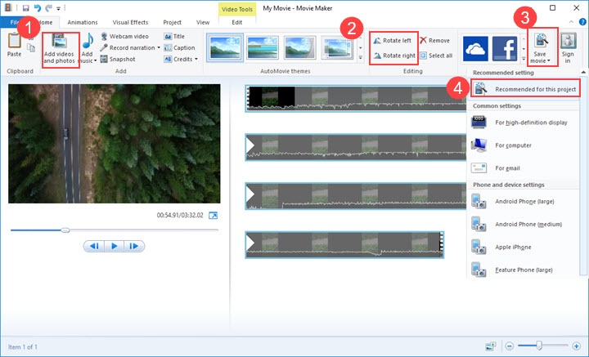Expand the share destinations gallery
Image resolution: width=589 pixels, height=357 pixels.
click(524, 58)
